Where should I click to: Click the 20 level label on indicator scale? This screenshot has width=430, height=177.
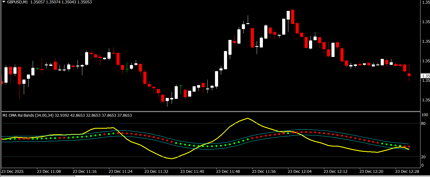423,157
